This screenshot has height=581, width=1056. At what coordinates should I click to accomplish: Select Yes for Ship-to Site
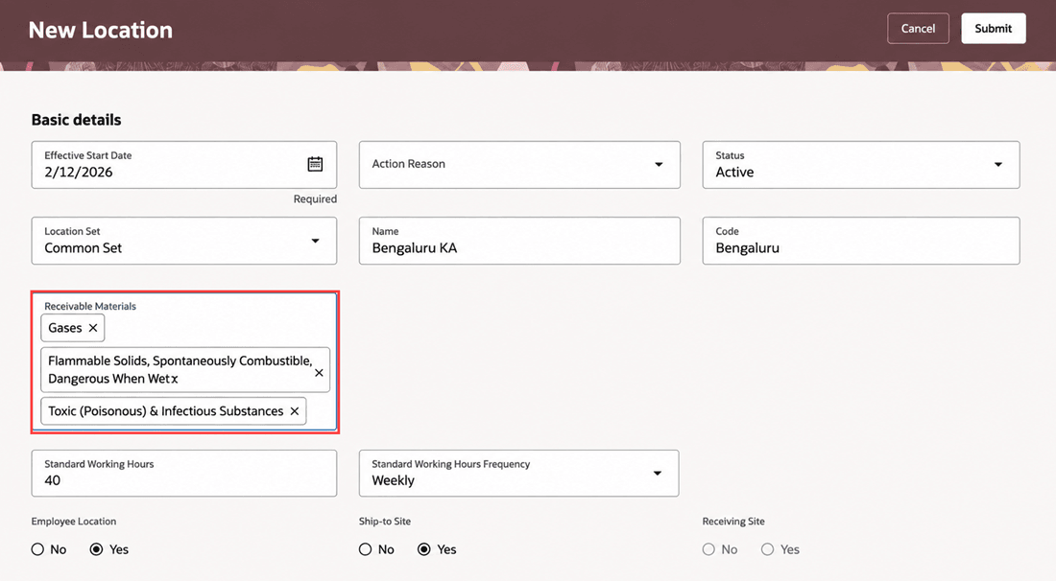pos(423,549)
